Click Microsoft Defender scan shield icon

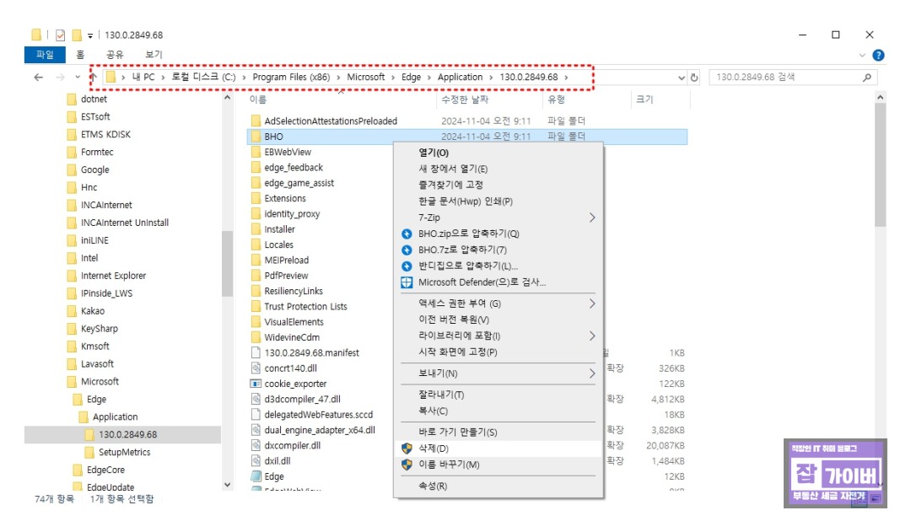coord(407,282)
